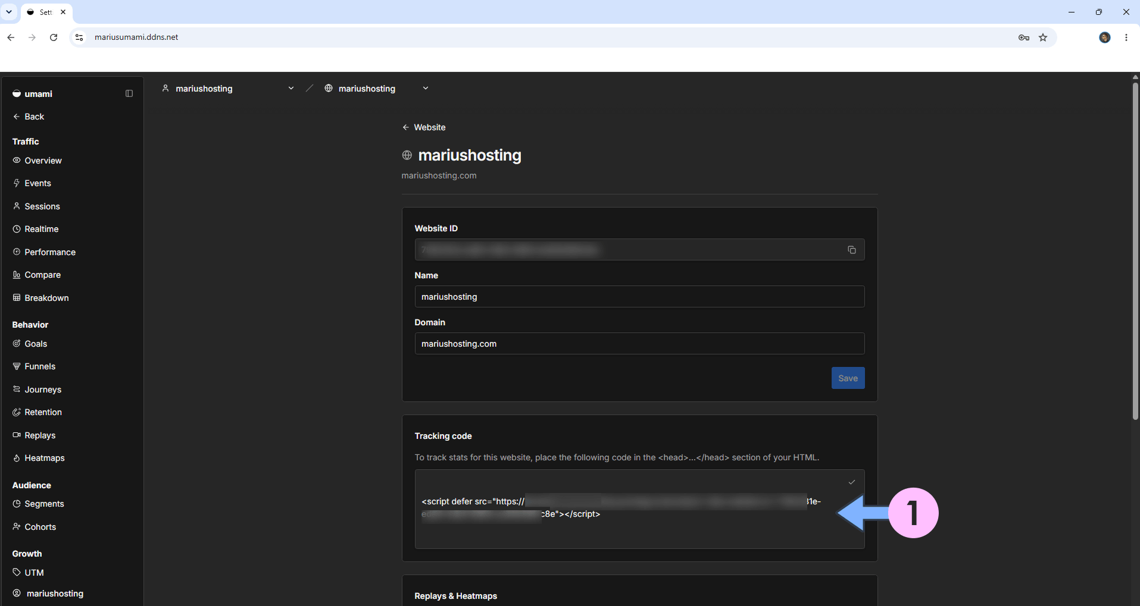Click the UTM tag icon

17,573
